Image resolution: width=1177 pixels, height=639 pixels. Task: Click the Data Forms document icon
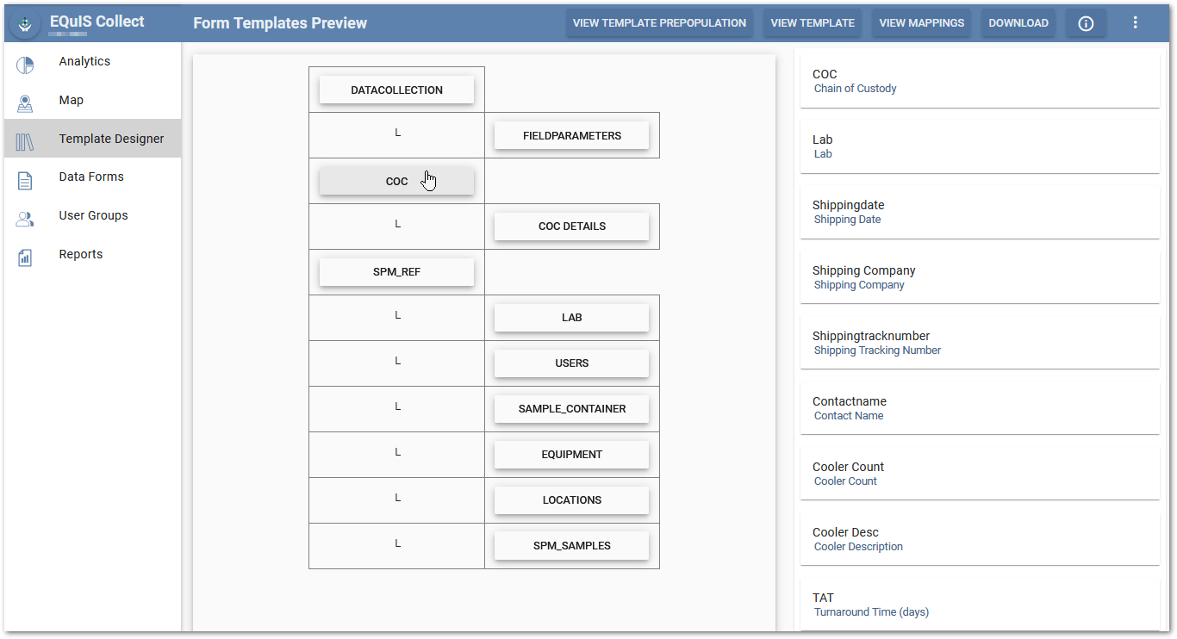[x=25, y=180]
